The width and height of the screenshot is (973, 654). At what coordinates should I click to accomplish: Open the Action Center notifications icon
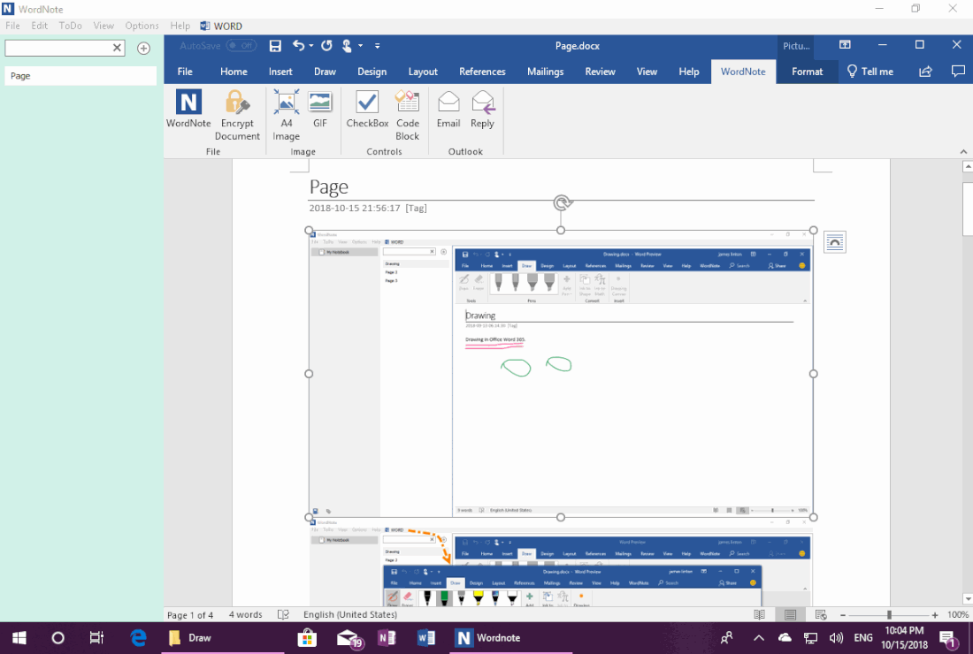click(947, 638)
